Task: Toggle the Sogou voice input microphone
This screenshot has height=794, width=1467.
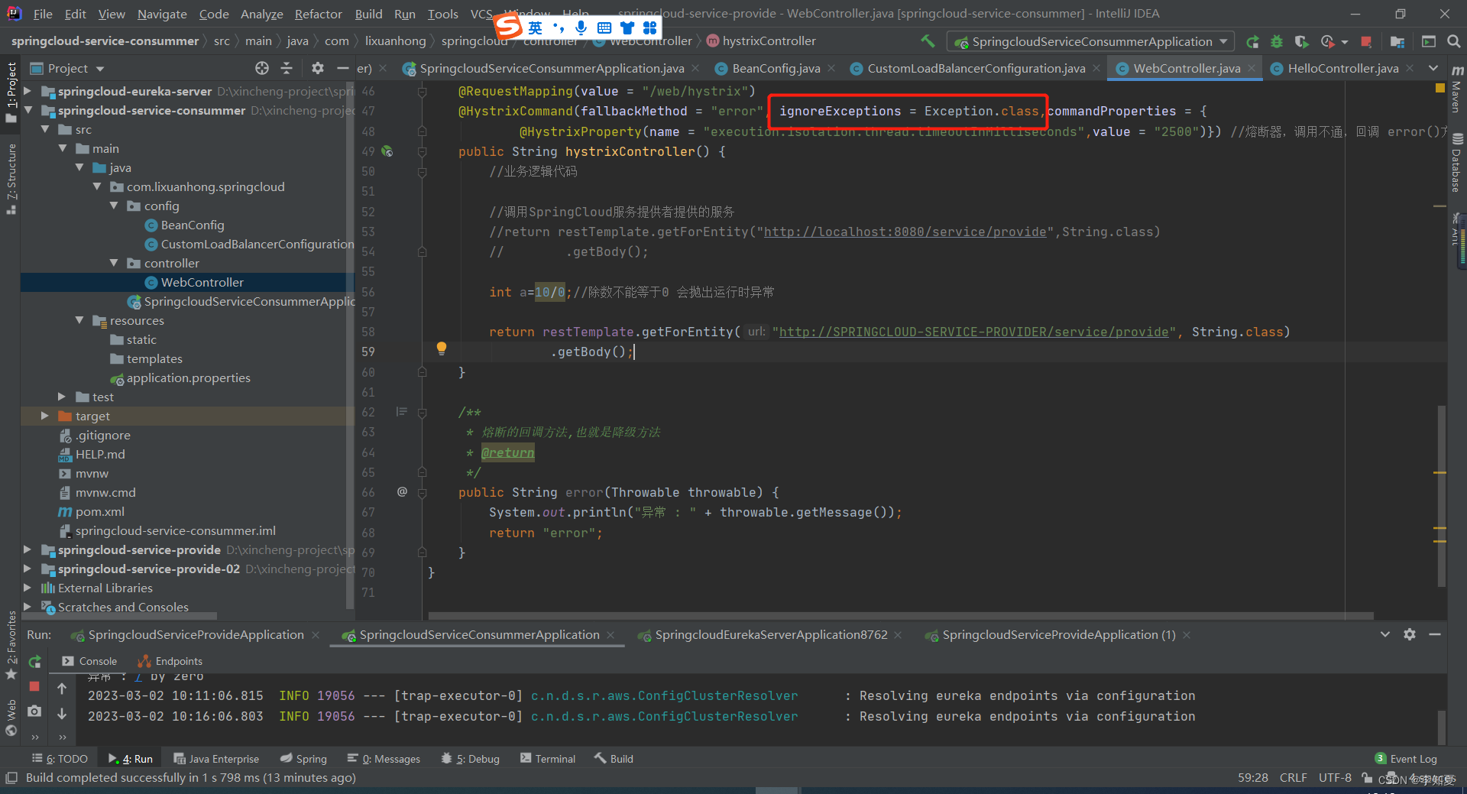Action: coord(581,28)
